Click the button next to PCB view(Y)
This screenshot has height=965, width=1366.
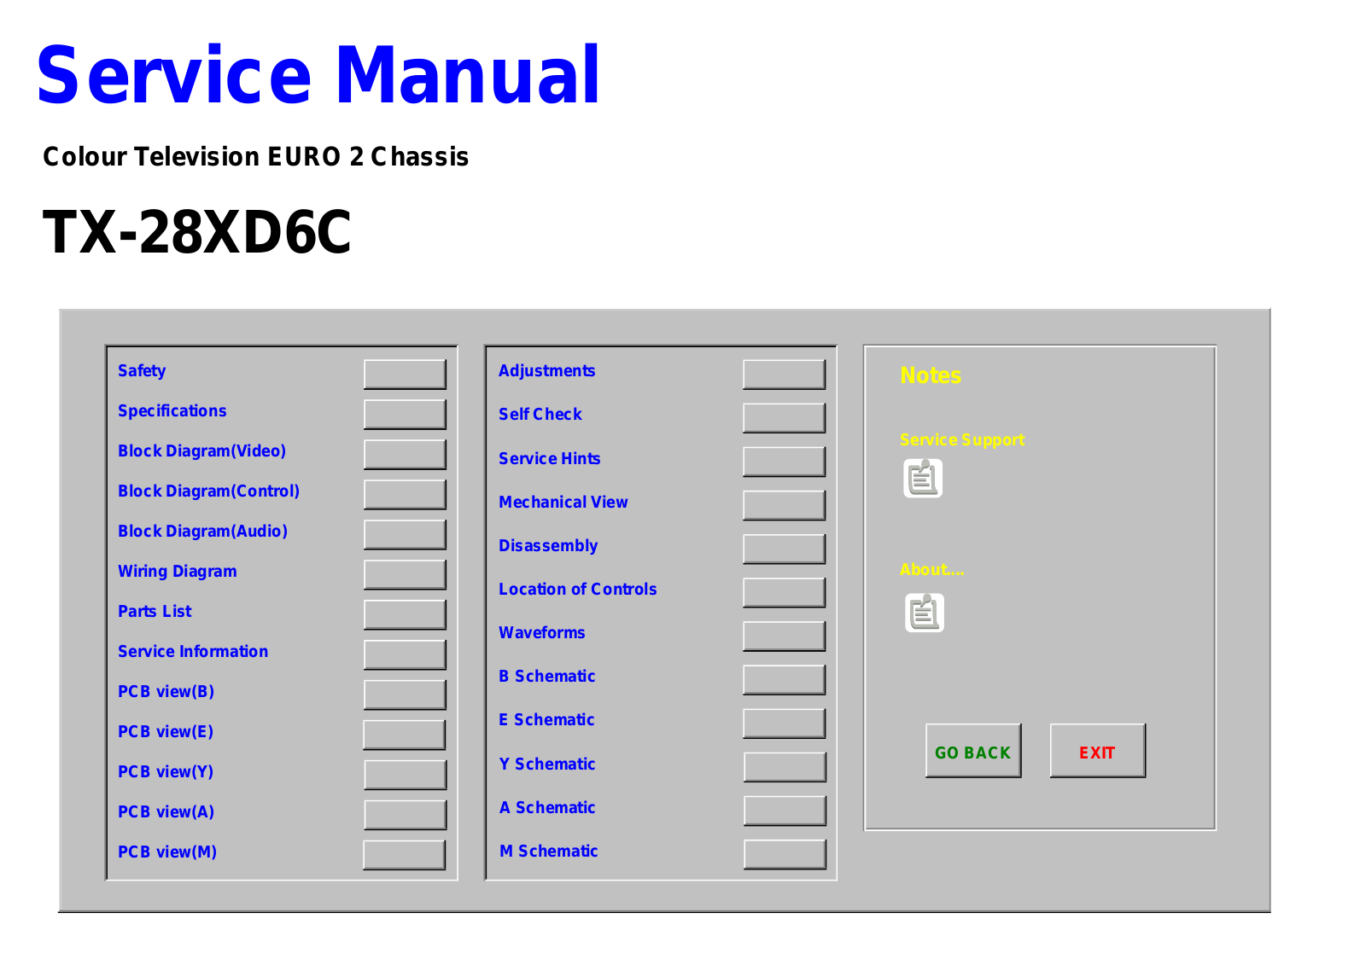click(406, 775)
